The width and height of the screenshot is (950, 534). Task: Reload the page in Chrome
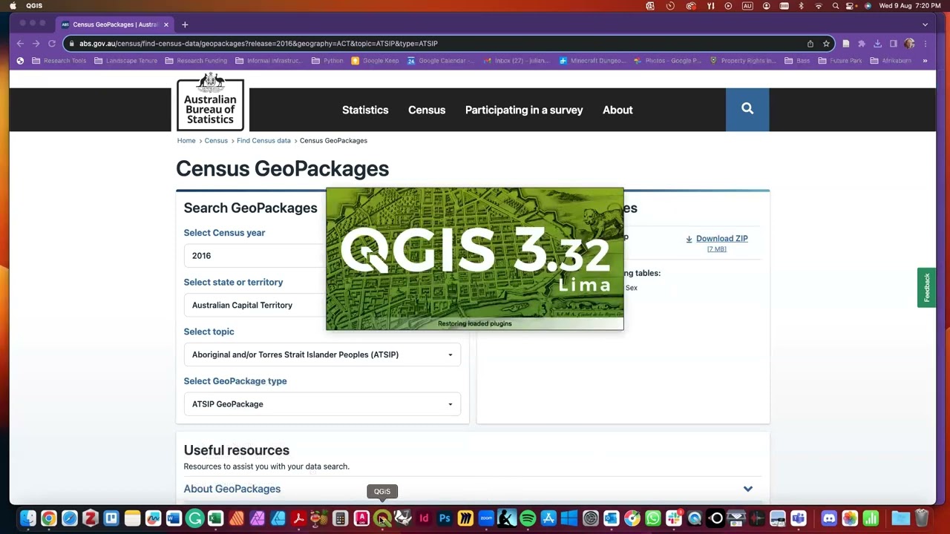point(52,44)
